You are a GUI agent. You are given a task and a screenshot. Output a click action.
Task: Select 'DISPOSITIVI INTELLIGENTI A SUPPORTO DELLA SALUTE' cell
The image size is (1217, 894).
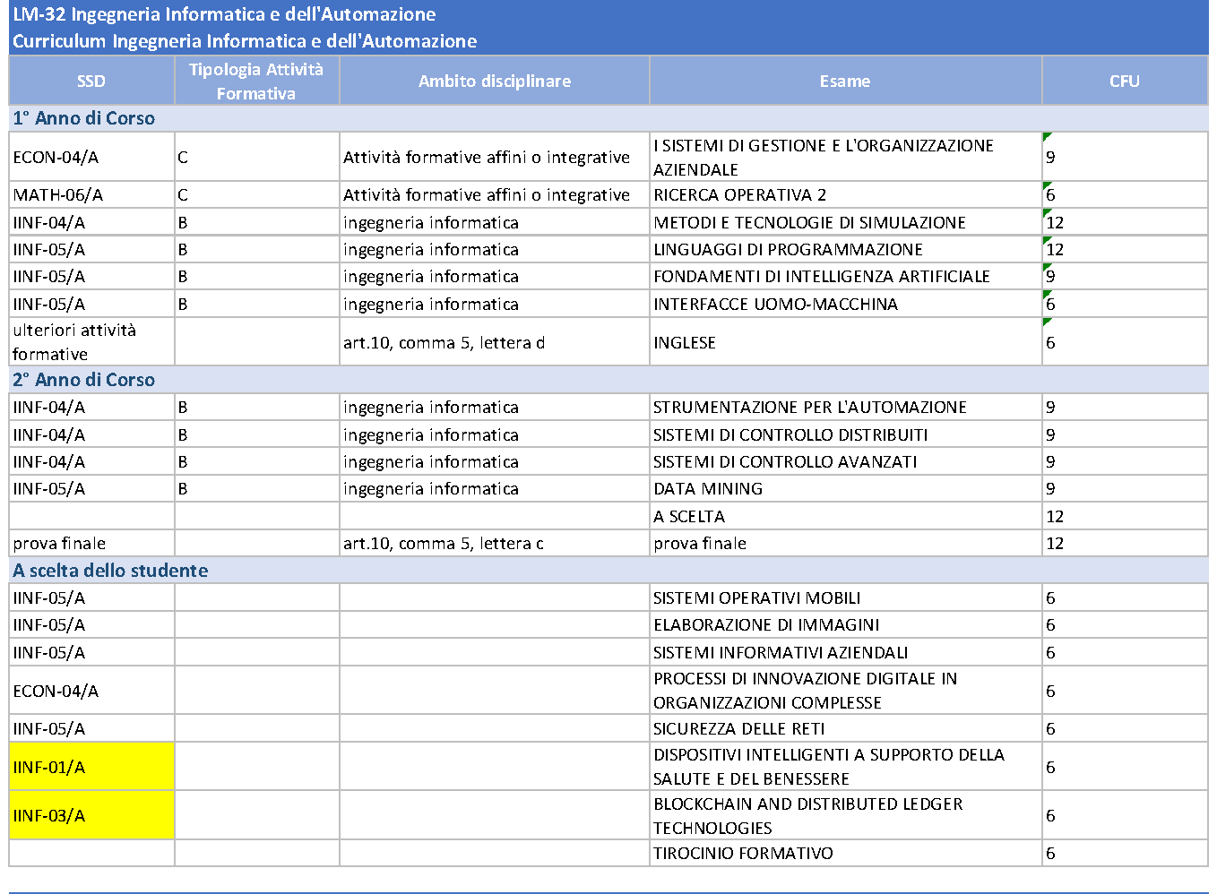click(845, 767)
